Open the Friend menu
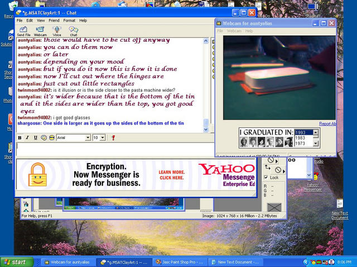 pyautogui.click(x=54, y=21)
